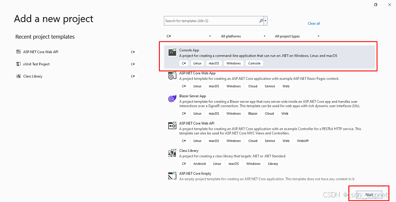Click the Next button
The width and height of the screenshot is (396, 202).
(369, 194)
